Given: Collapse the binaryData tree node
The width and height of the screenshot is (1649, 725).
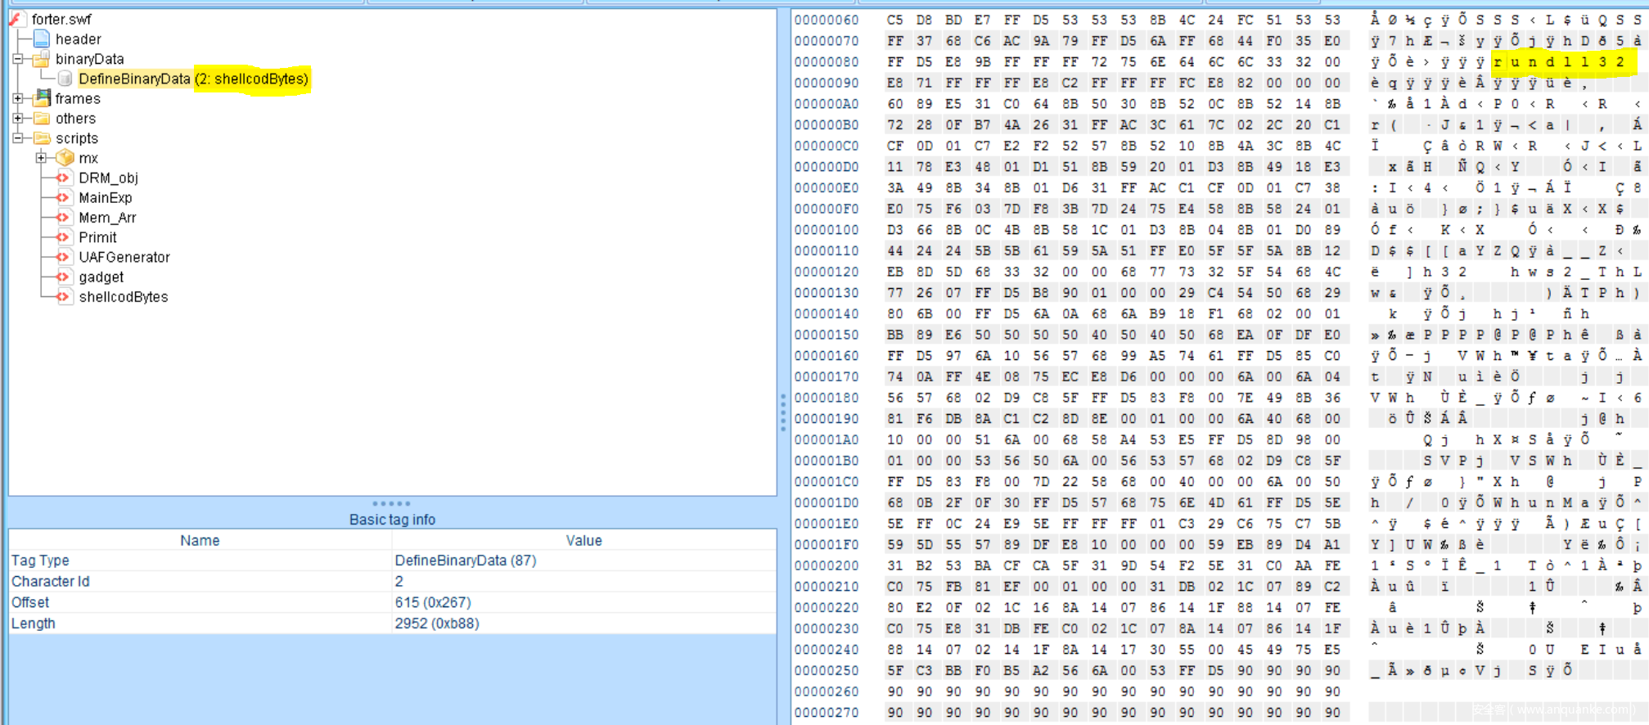Looking at the screenshot, I should (x=18, y=59).
